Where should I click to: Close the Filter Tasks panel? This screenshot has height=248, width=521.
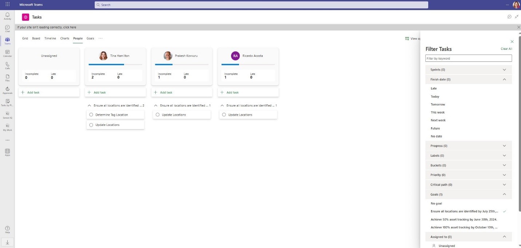coord(512,42)
